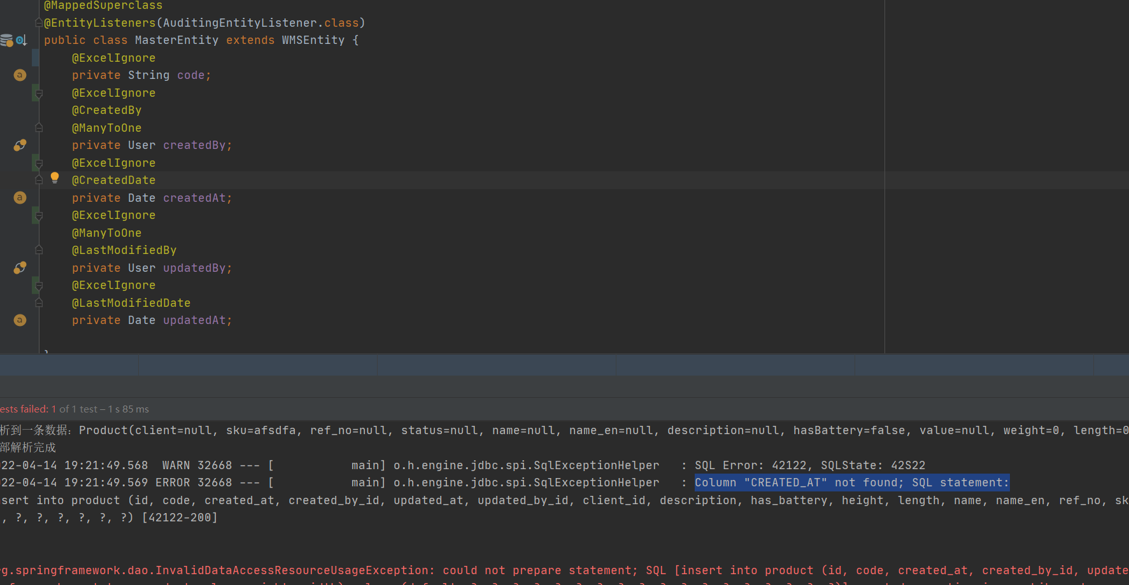This screenshot has width=1129, height=585.
Task: Click the blue change marker beside first @ExcelIgnore
Action: point(36,58)
